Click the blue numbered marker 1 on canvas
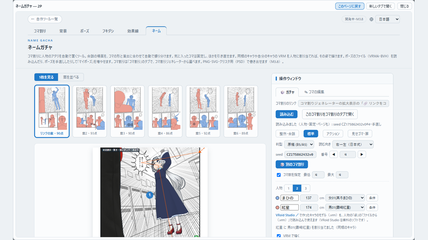The width and height of the screenshot is (428, 240). [149, 195]
